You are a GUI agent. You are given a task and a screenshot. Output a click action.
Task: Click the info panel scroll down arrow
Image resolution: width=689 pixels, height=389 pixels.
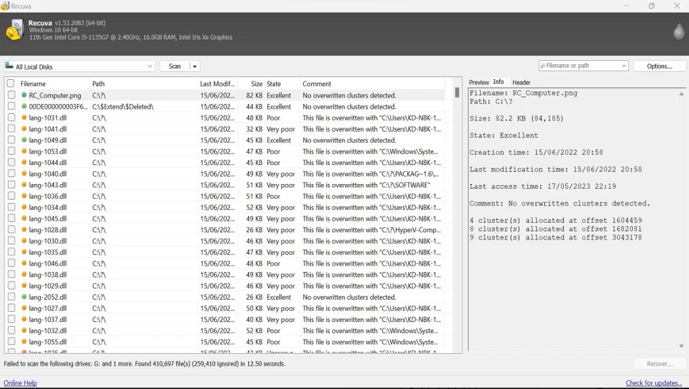point(681,346)
